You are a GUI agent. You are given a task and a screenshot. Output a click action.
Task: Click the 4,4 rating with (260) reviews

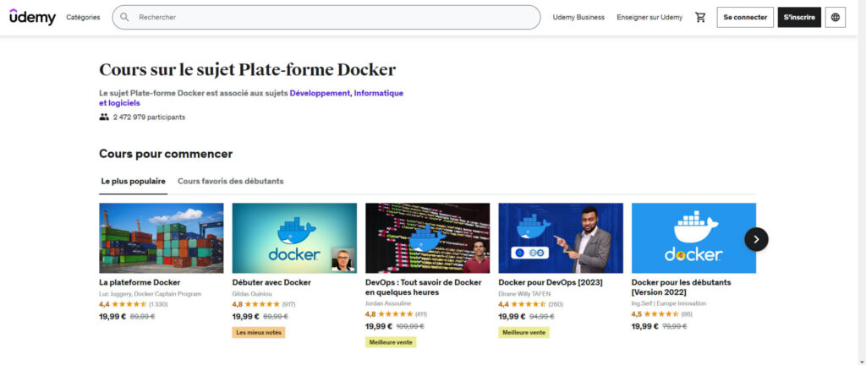tap(531, 304)
